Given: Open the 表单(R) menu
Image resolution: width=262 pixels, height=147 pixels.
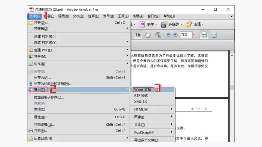Looking at the screenshot, I should 109,16.
